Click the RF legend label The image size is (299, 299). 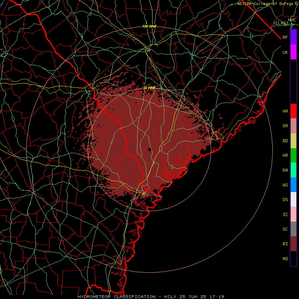[285, 37]
